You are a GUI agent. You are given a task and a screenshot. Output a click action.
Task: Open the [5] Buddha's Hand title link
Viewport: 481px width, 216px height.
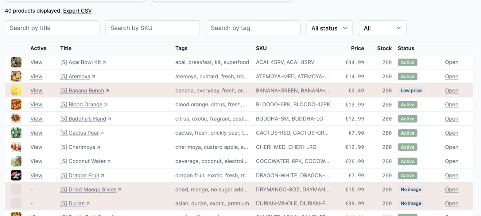(x=86, y=119)
